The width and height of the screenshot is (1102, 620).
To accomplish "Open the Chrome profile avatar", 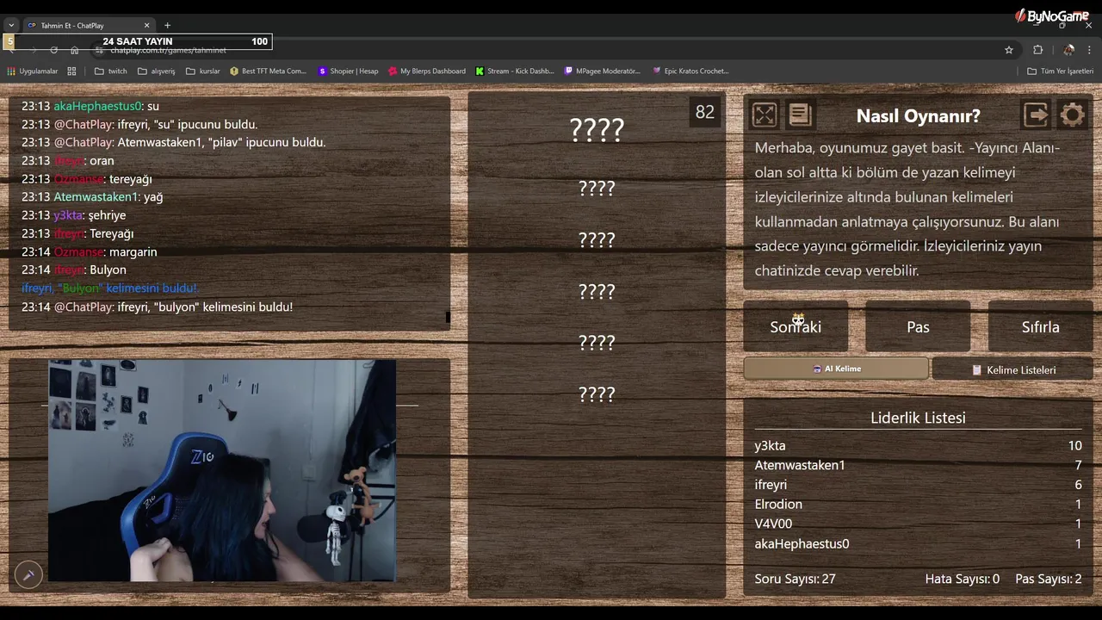I will (1068, 50).
